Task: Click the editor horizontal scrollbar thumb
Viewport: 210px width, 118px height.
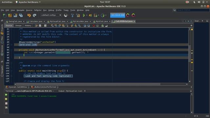Action: pos(88,84)
